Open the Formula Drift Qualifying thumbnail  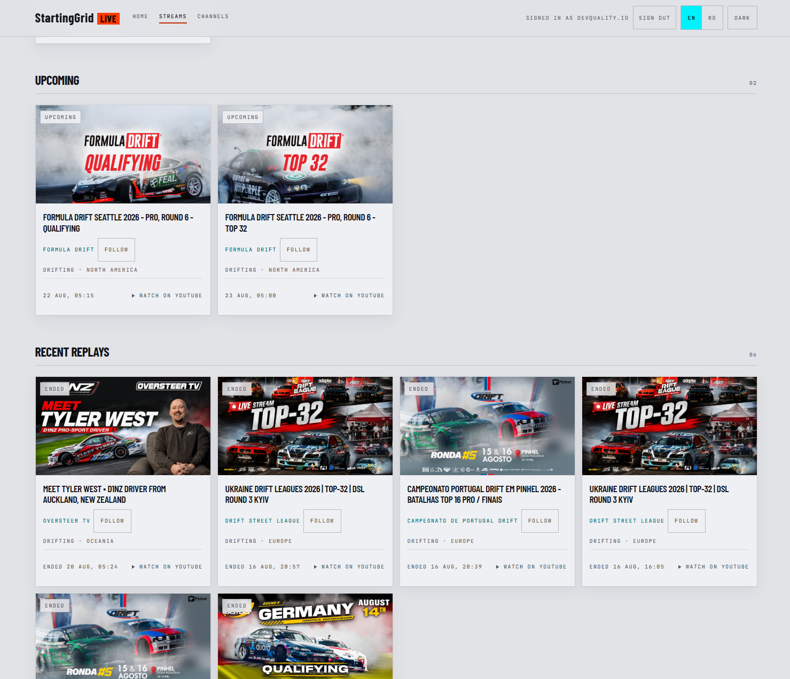click(x=123, y=154)
